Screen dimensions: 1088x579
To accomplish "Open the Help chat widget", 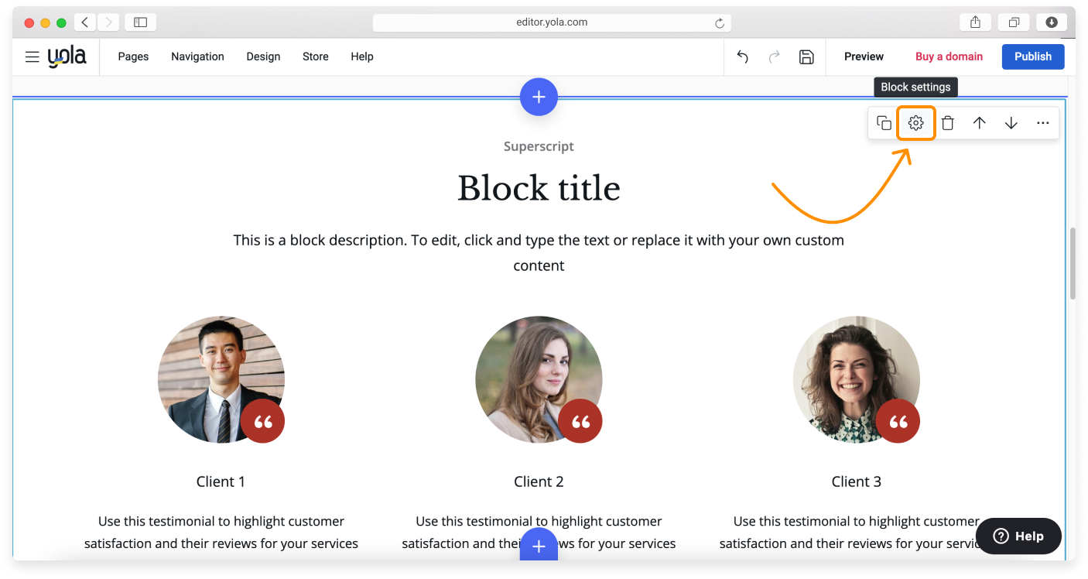I will [x=1018, y=536].
